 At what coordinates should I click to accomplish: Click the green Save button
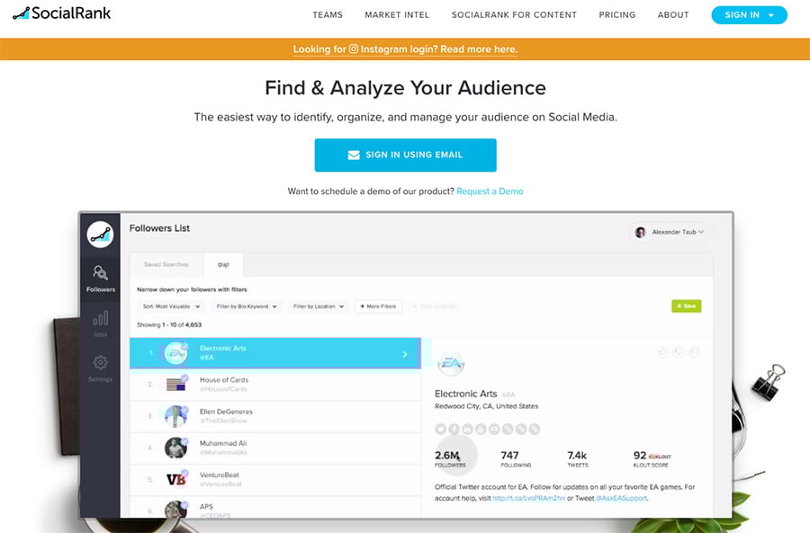[x=686, y=306]
